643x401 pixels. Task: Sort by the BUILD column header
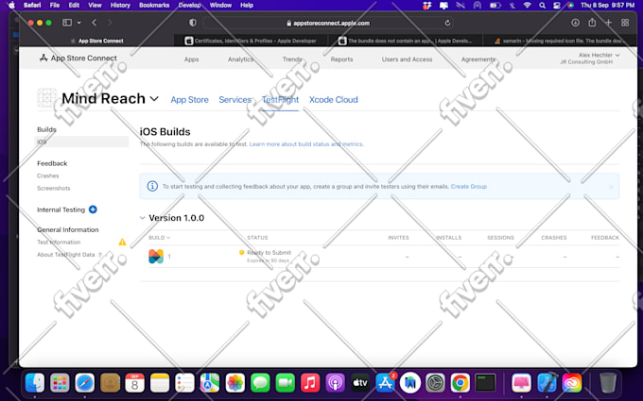click(159, 238)
